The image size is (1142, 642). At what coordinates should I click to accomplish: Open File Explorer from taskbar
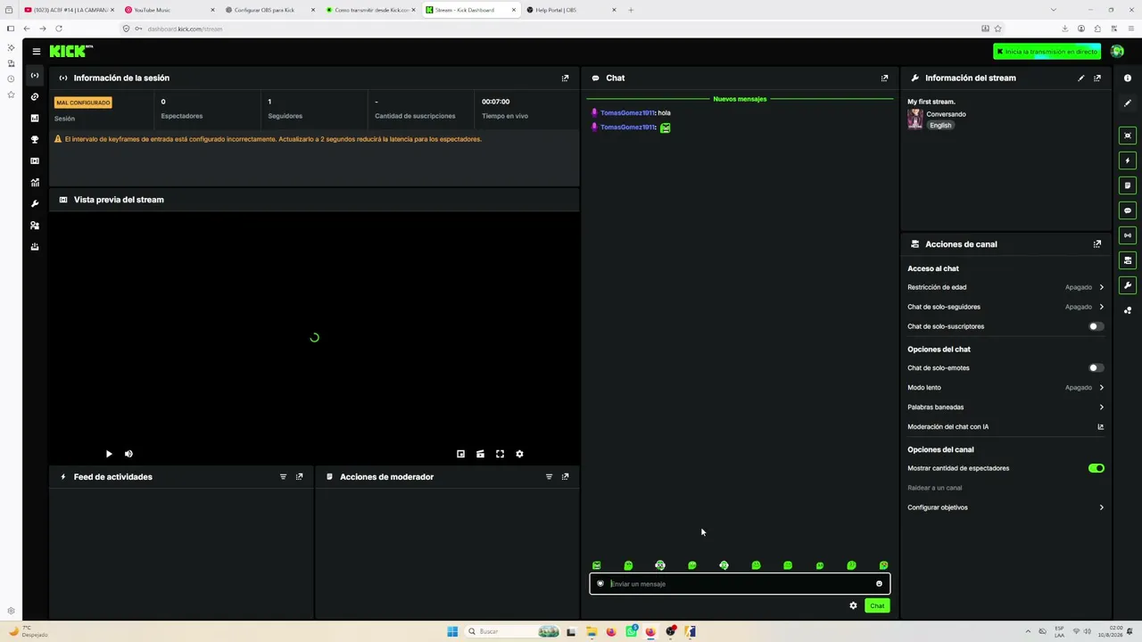click(x=591, y=631)
